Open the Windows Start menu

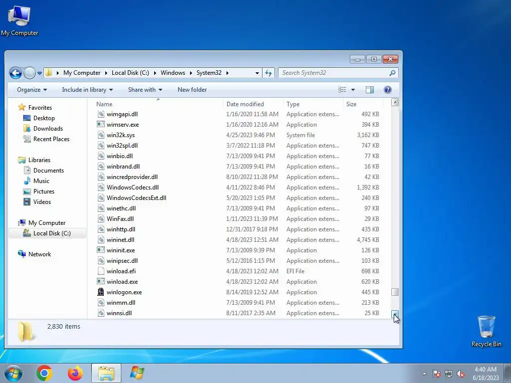(13, 373)
